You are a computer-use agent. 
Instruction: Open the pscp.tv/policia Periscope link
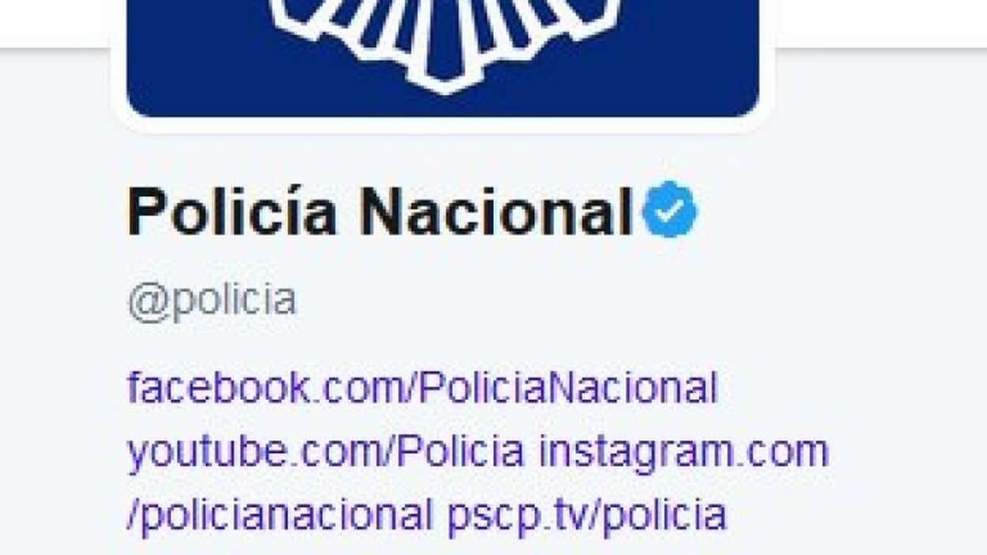click(586, 515)
